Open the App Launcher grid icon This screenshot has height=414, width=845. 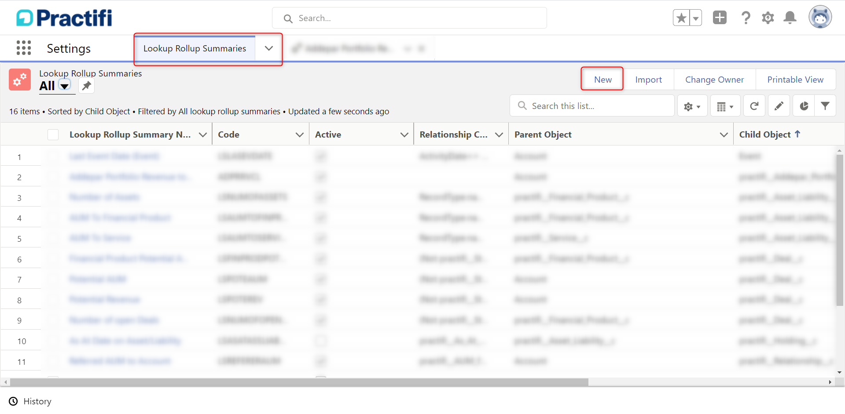coord(24,48)
